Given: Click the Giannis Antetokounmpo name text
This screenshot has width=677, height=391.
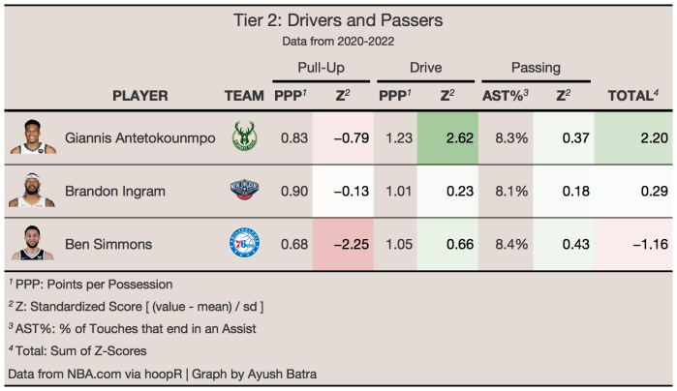Looking at the screenshot, I should [x=140, y=138].
